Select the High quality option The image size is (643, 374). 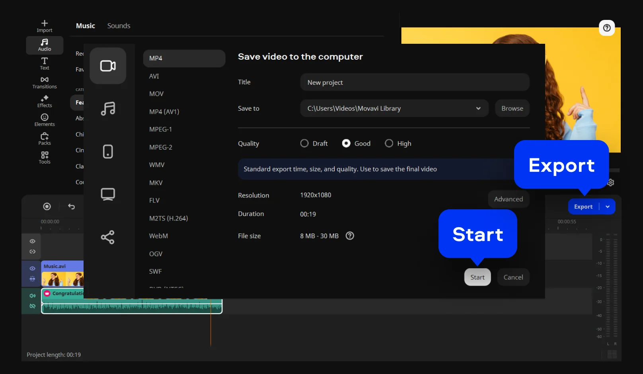(x=389, y=143)
